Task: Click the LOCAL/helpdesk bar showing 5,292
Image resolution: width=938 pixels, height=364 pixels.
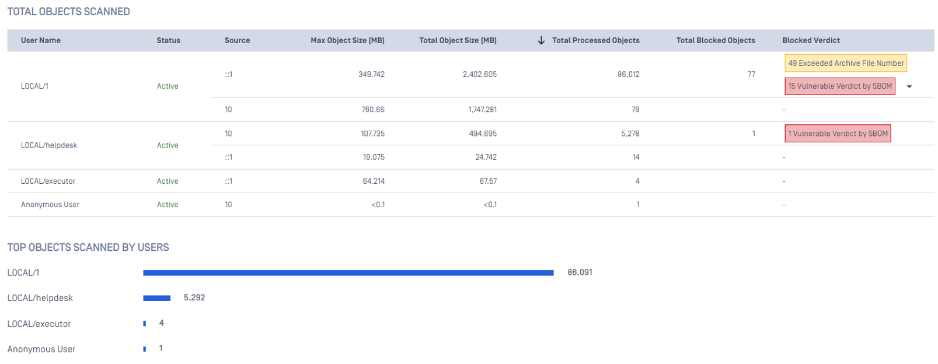Action: (156, 298)
